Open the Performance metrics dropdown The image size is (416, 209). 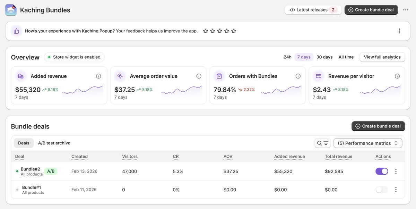coord(368,143)
